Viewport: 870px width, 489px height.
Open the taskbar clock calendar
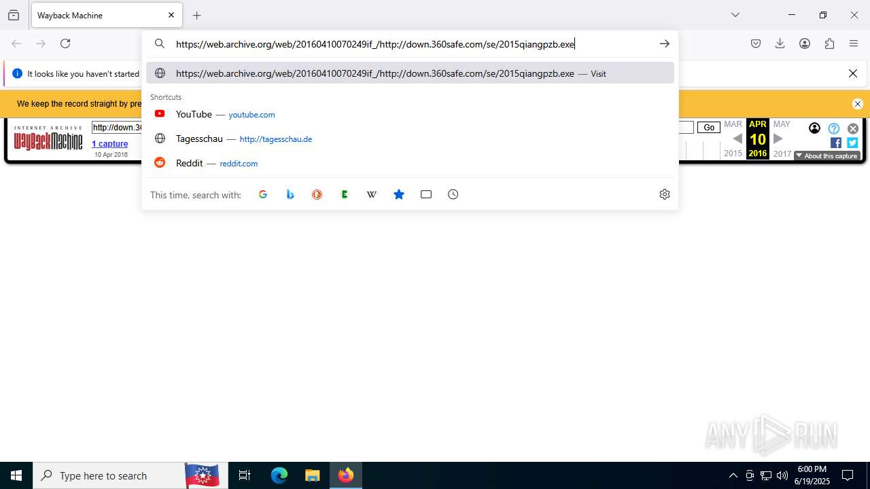point(812,475)
